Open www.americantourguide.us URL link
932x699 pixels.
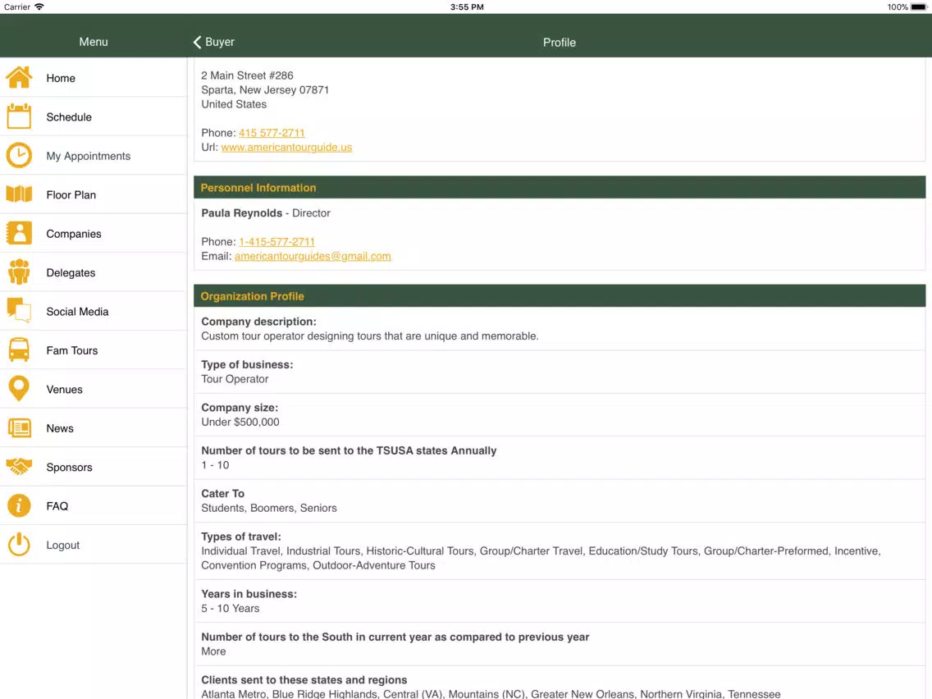(x=286, y=147)
